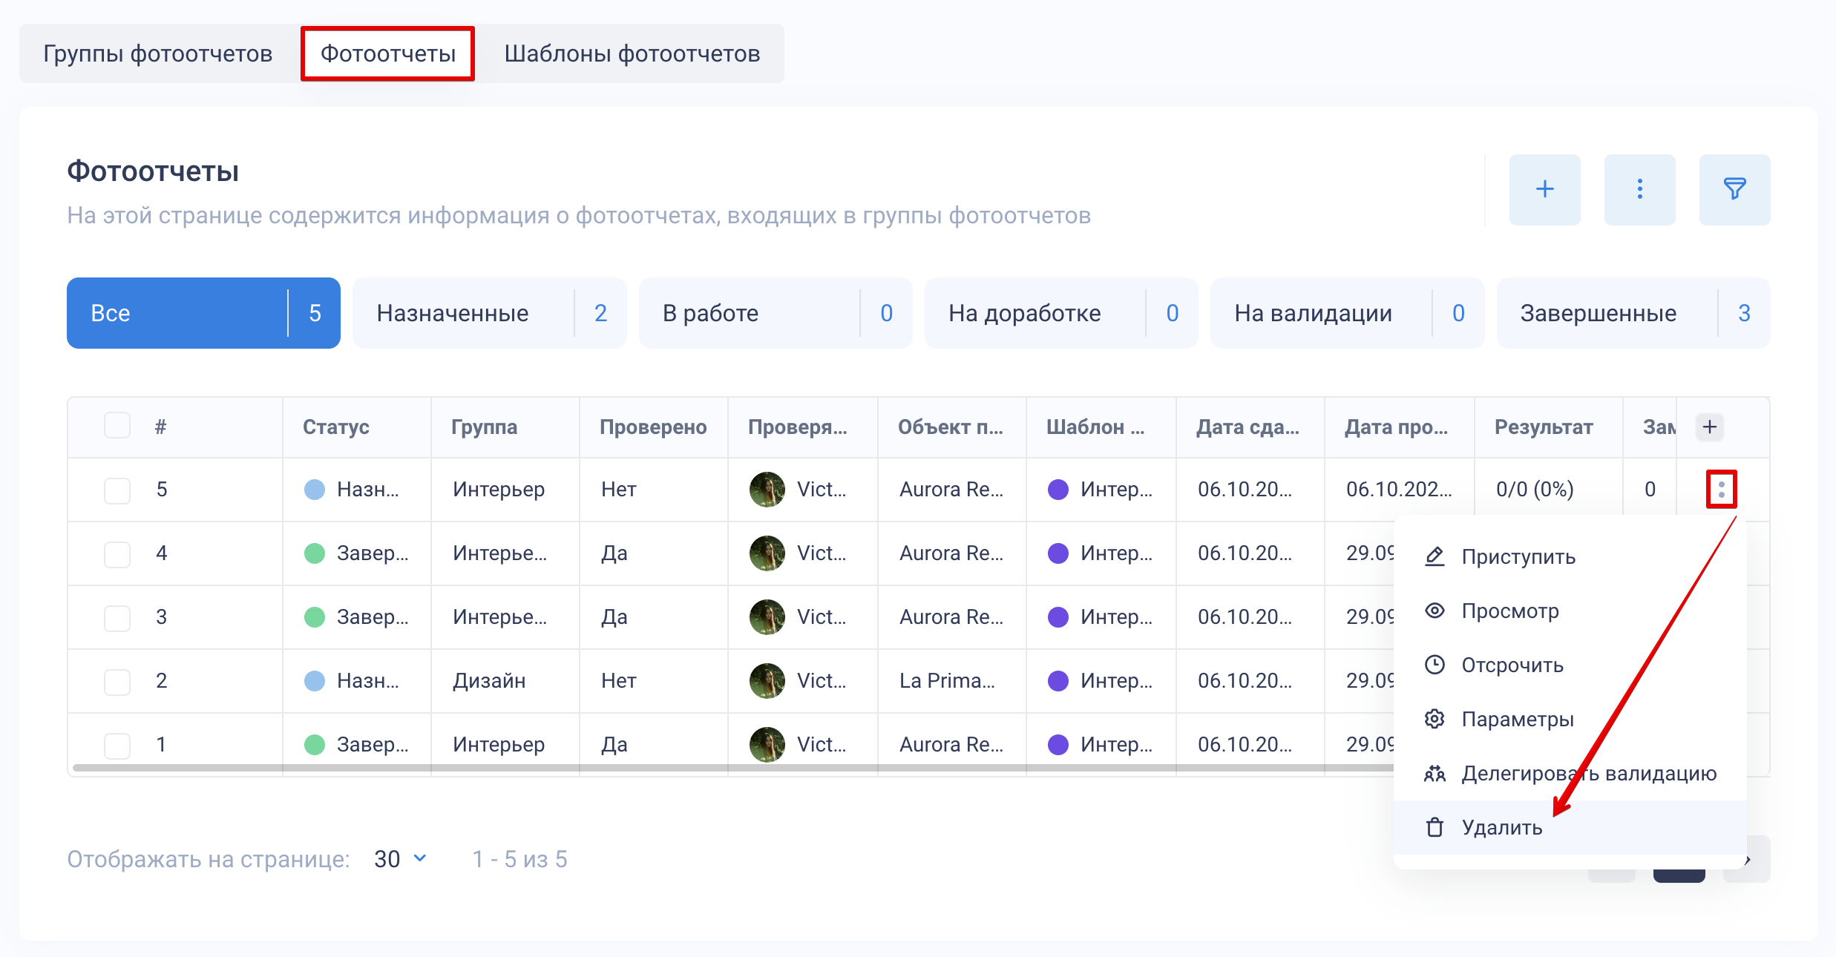Image resolution: width=1836 pixels, height=957 pixels.
Task: Click the trash icon for Удалить
Action: click(x=1435, y=827)
